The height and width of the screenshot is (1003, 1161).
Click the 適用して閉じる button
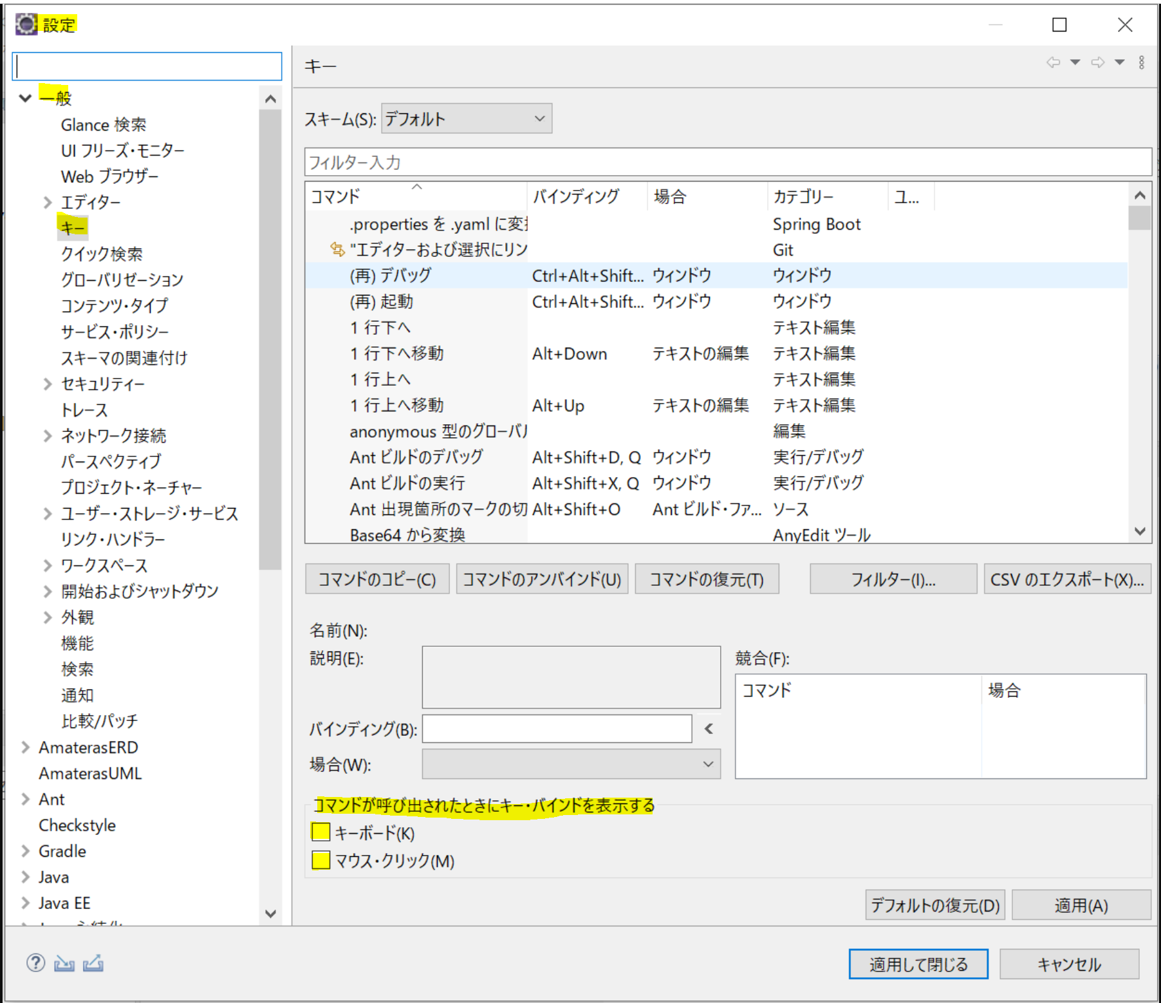pos(918,964)
